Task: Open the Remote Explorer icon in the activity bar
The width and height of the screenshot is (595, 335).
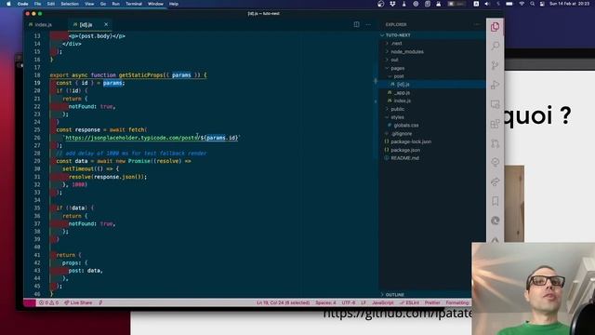Action: tap(495, 104)
